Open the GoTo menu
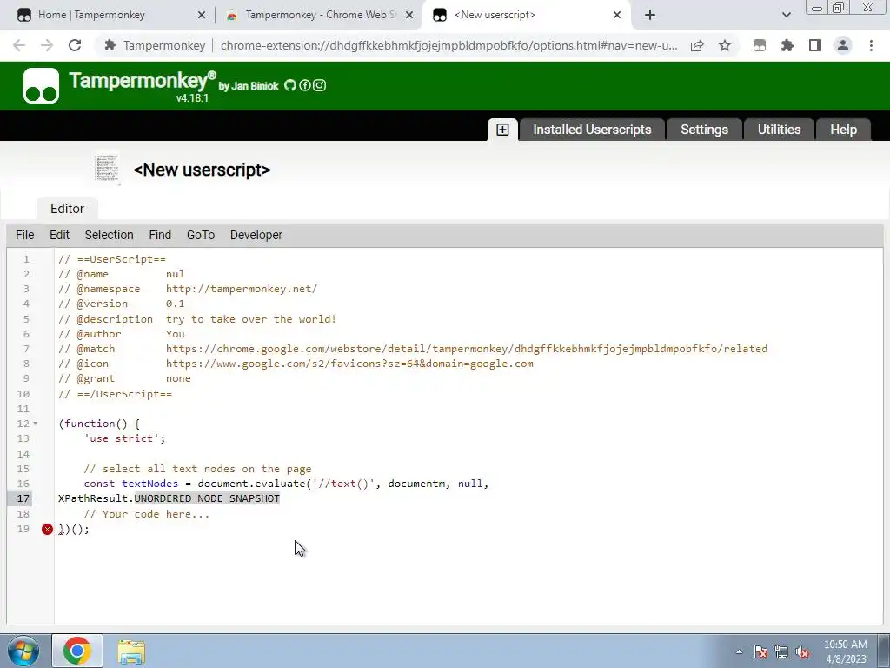Viewport: 890px width, 668px height. click(x=201, y=235)
